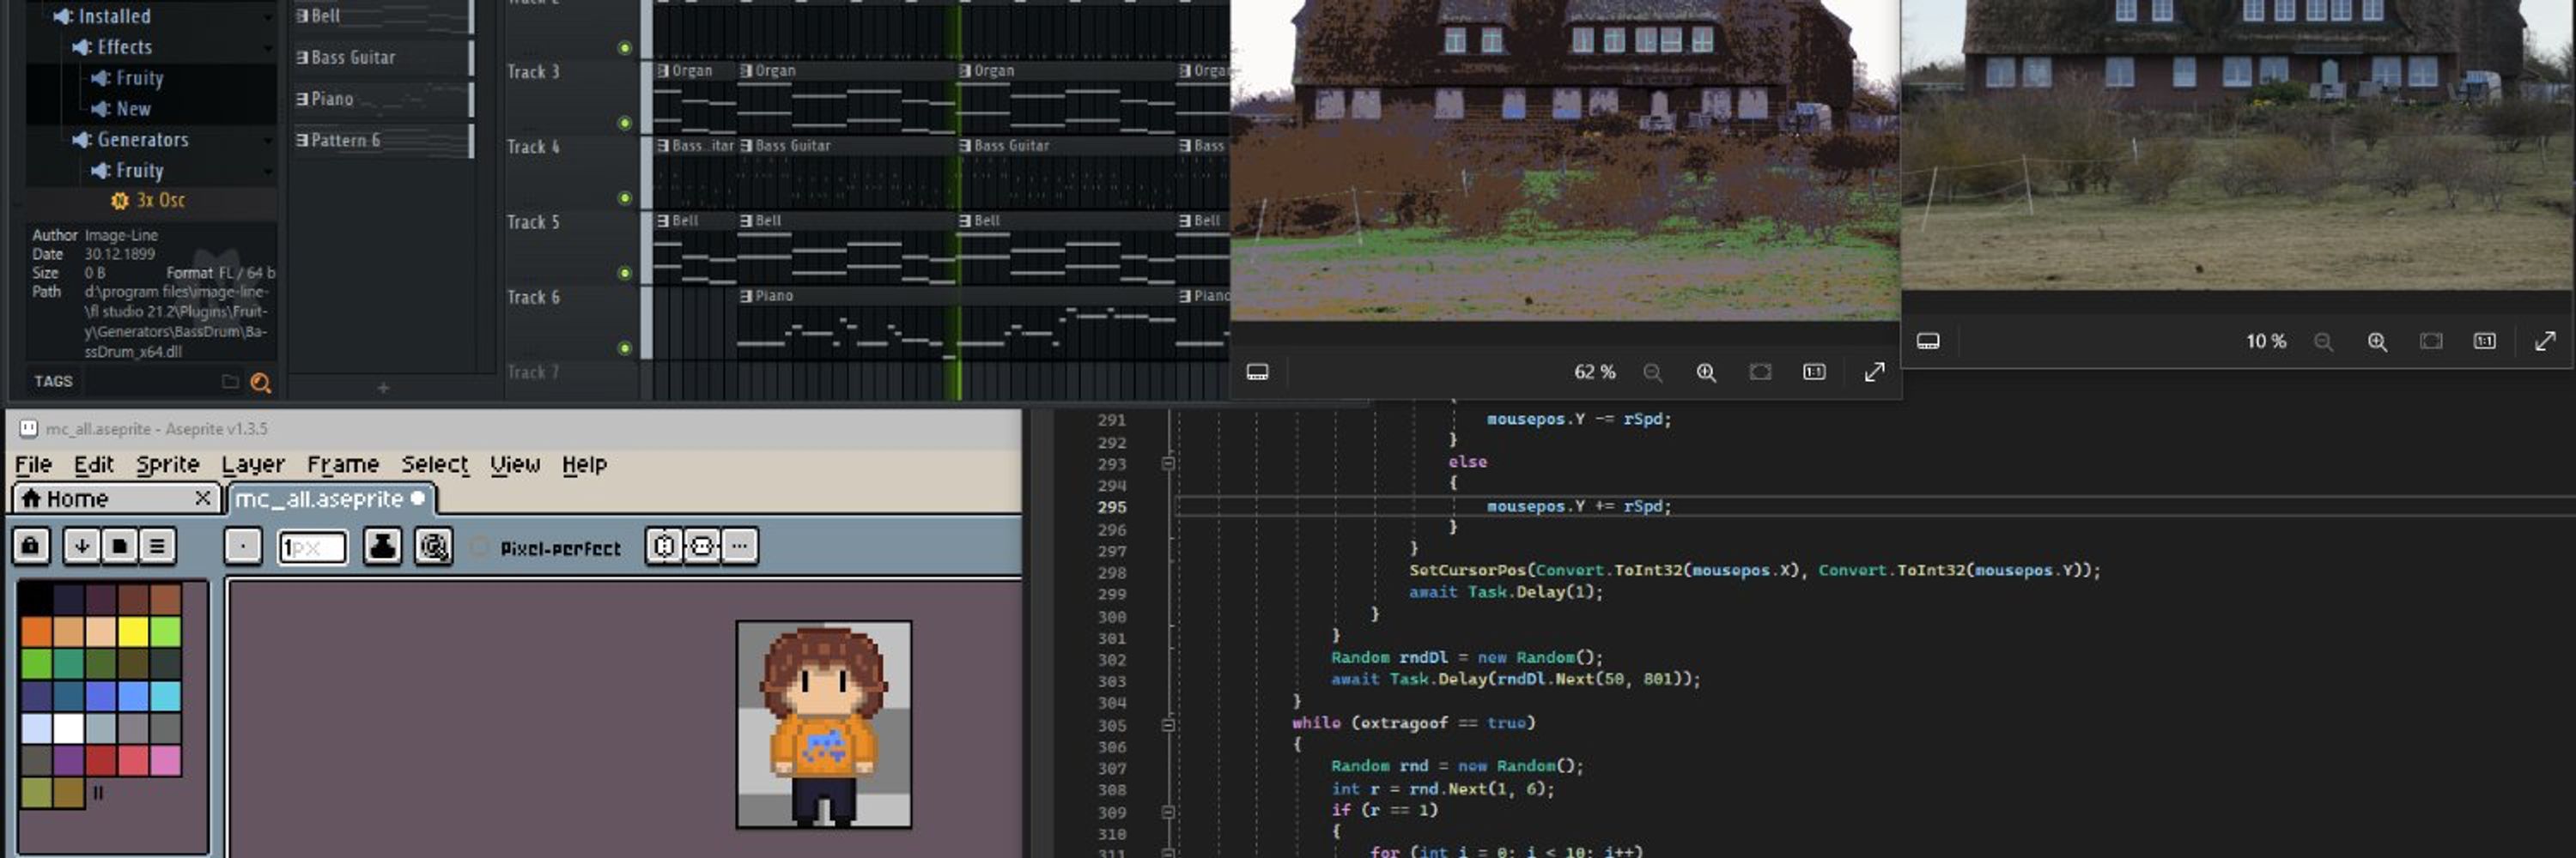This screenshot has width=2576, height=858.
Task: Mute Track 4 with its green LED
Action: click(x=625, y=199)
